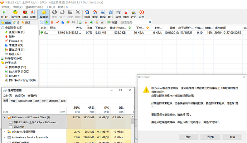
Task: Click 是(Y) in the BitComet dialog
Action: click(188, 137)
